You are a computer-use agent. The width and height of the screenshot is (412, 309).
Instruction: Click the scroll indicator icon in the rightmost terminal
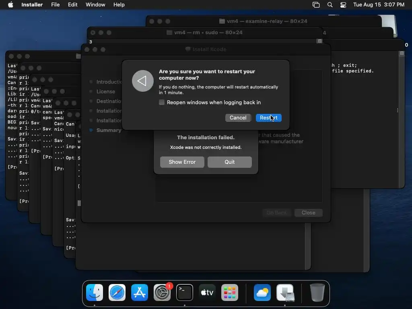tap(402, 53)
